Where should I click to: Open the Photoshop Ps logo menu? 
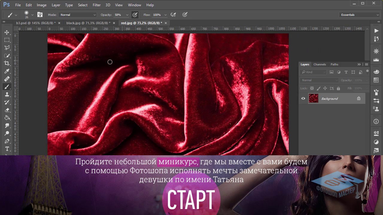click(6, 5)
